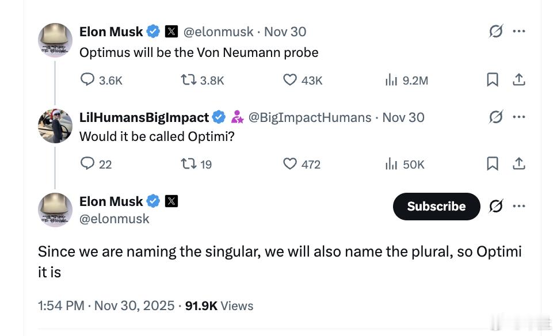The image size is (557, 336).
Task: Subscribe to Elon Musk
Action: click(x=436, y=207)
